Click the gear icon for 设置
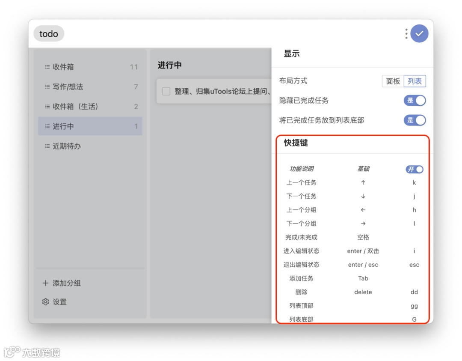462x361 pixels. pyautogui.click(x=45, y=302)
